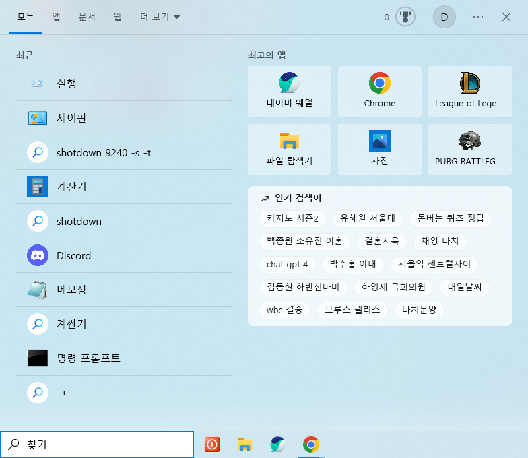The width and height of the screenshot is (528, 458).
Task: Search trending term 내일날씨
Action: tap(465, 287)
